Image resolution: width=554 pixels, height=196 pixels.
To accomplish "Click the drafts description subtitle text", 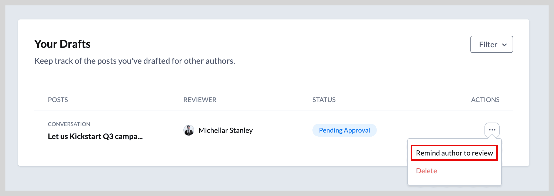I will 135,61.
